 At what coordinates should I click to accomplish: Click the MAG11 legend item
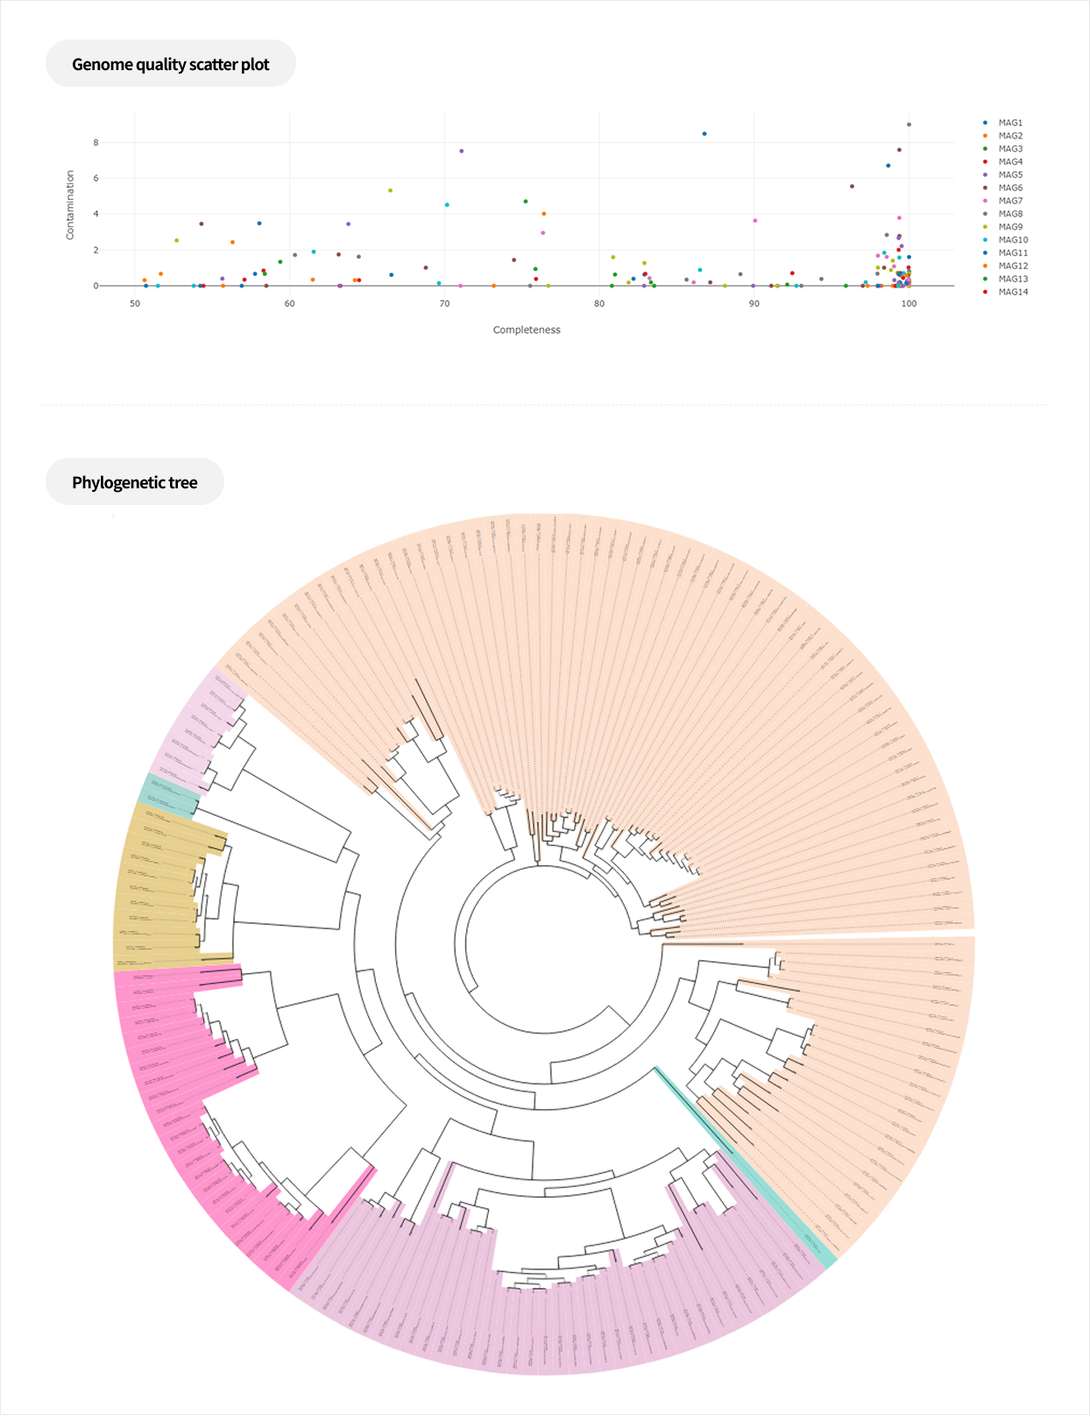click(1012, 252)
